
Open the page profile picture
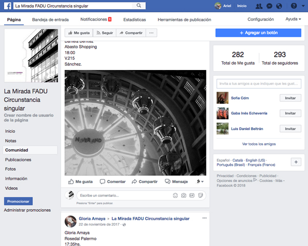(x=31, y=56)
